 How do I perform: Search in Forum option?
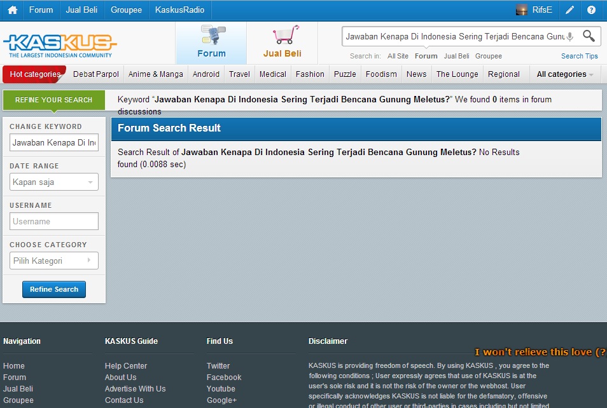(426, 56)
